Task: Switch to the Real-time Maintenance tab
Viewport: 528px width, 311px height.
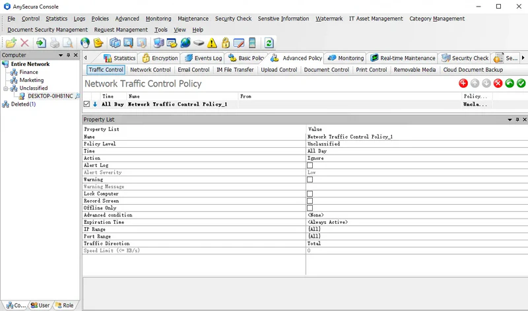Action: point(403,58)
